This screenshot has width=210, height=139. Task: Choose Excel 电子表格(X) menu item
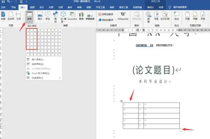44,73
